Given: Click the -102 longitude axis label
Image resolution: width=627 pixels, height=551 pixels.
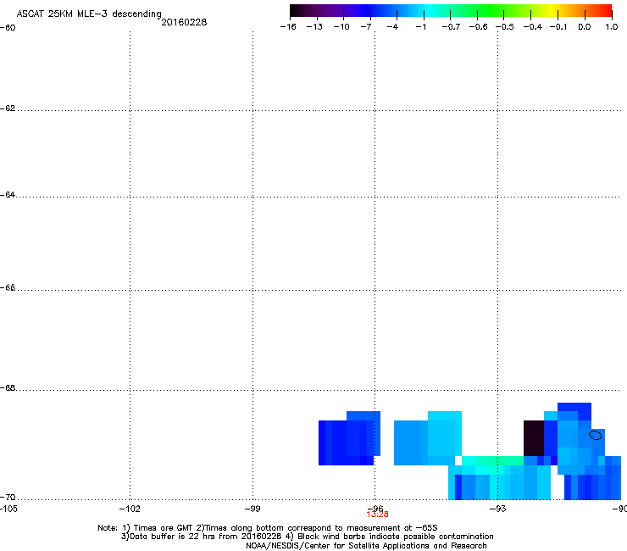Looking at the screenshot, I should 130,509.
